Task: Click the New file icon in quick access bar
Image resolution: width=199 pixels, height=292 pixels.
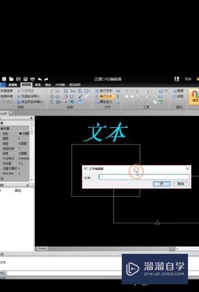Action: 4,79
